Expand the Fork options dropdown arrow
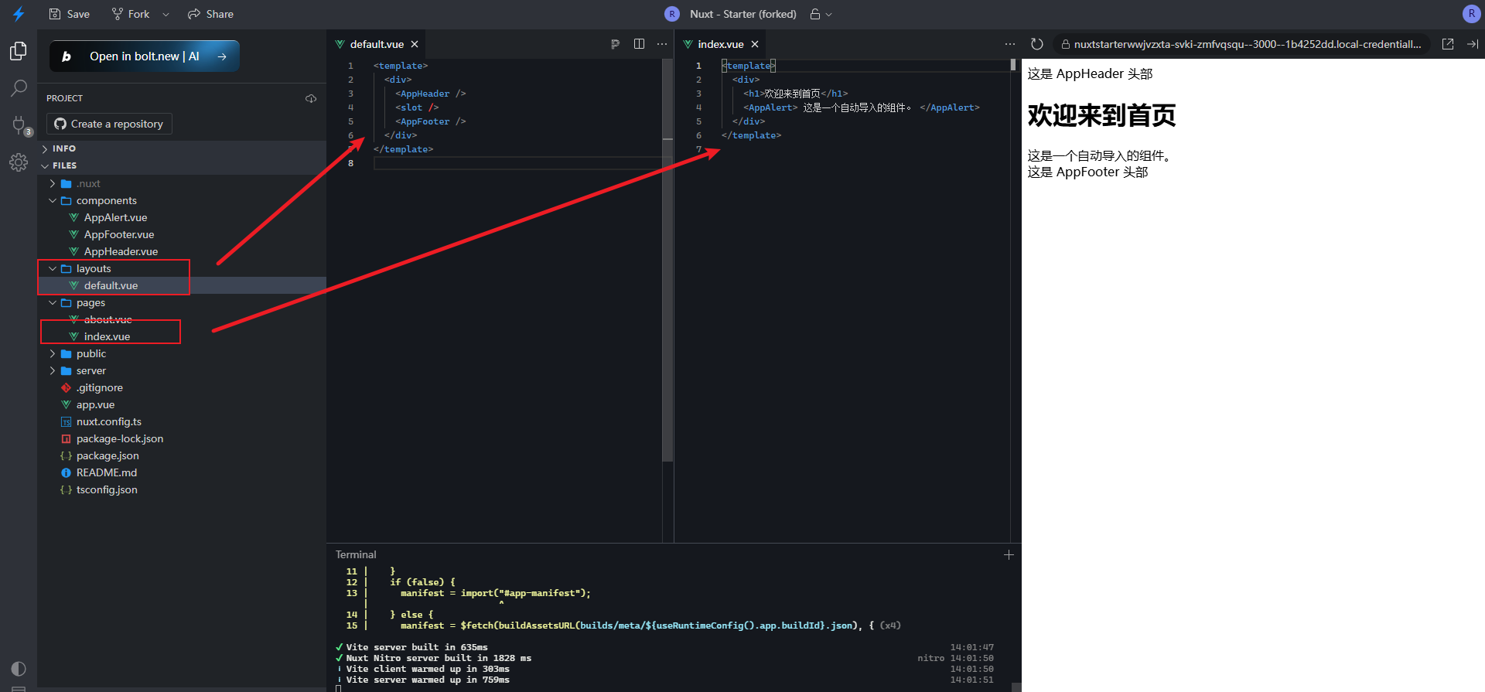Viewport: 1485px width, 692px height. tap(166, 14)
